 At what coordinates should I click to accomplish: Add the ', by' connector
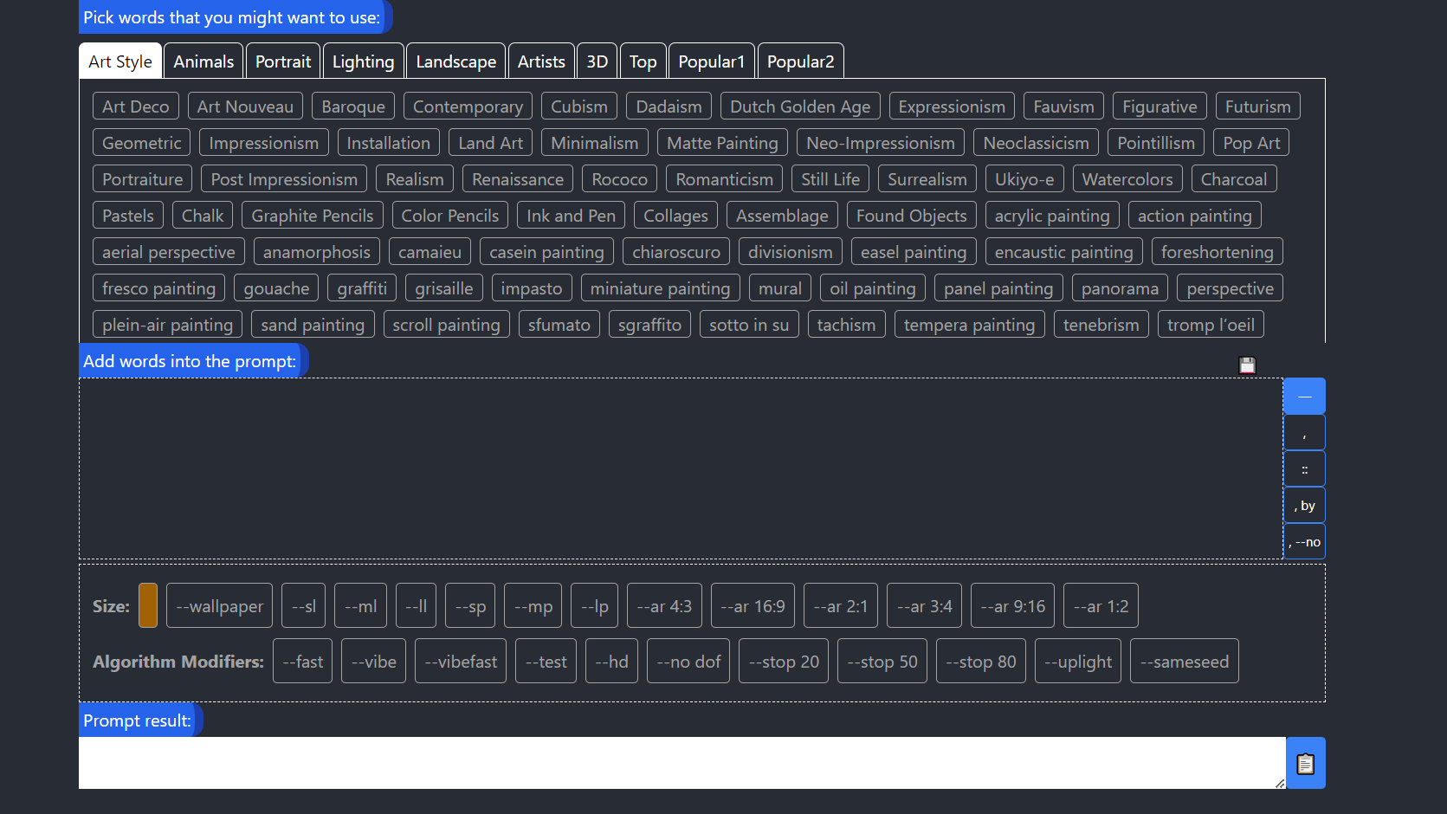pos(1304,506)
